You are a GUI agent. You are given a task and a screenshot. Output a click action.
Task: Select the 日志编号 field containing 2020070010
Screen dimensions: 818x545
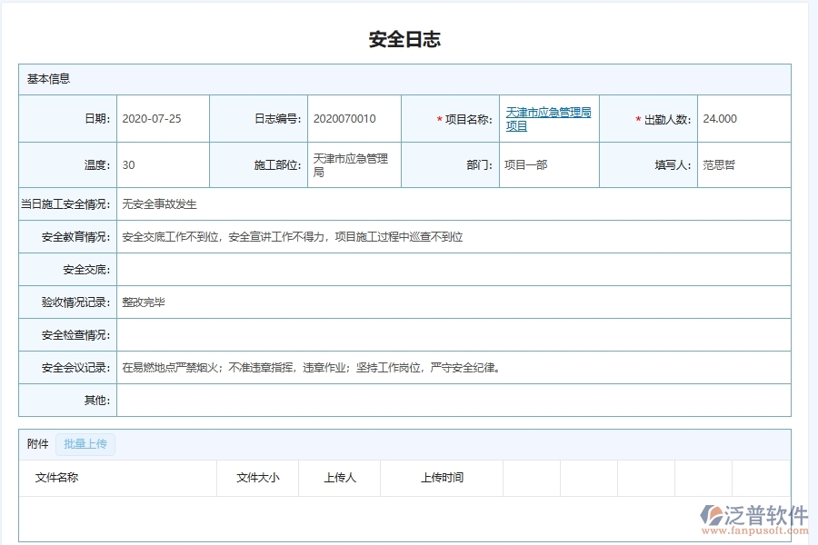coord(352,119)
